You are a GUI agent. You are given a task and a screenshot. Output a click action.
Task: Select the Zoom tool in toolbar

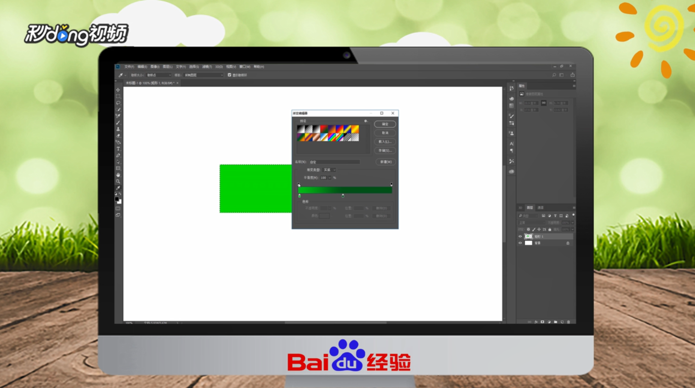pos(118,181)
